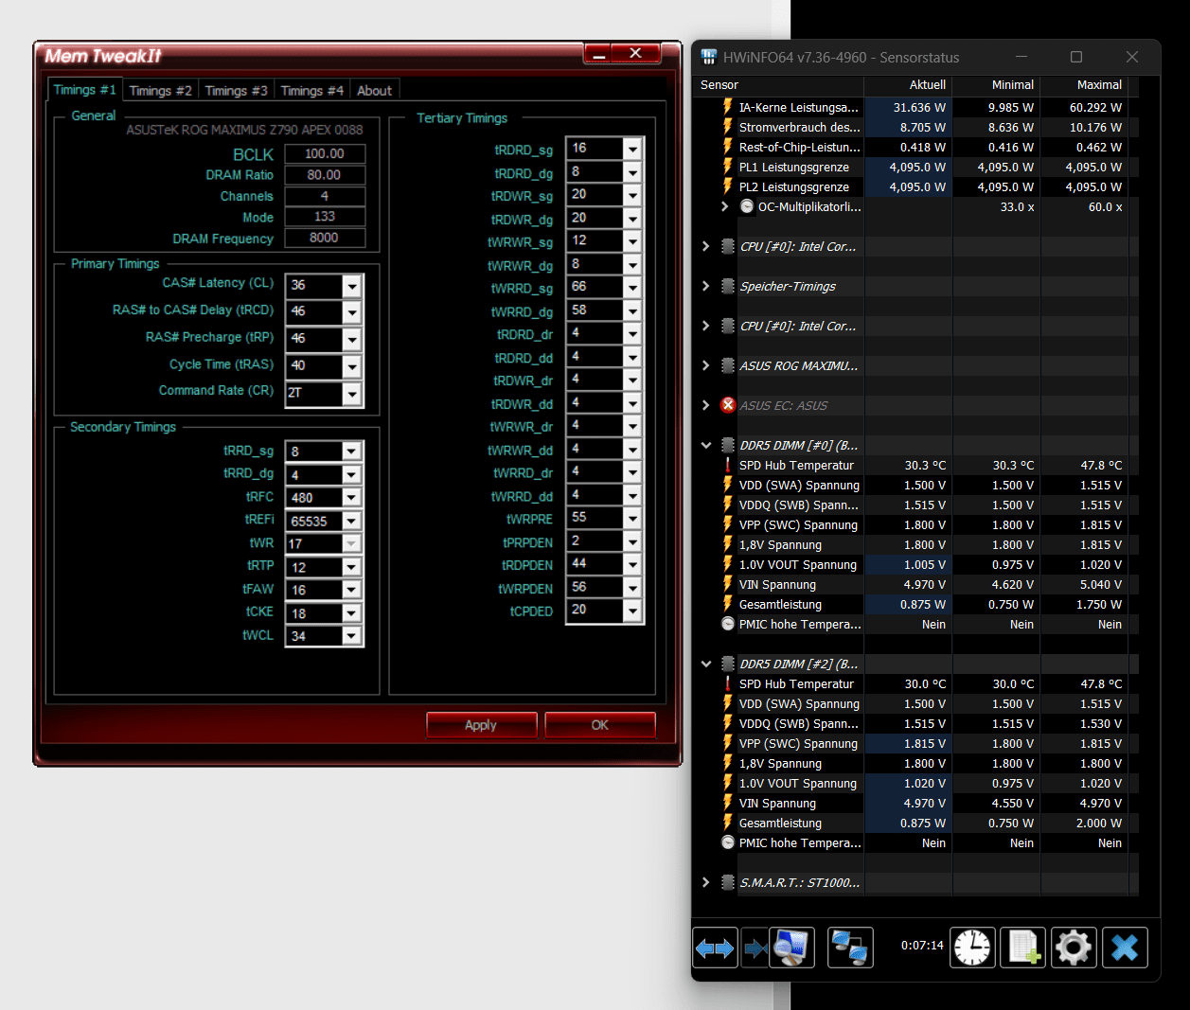Click thermometer icon of first SPD Hub Temperatur
Screen dimensions: 1190x1010
(728, 465)
